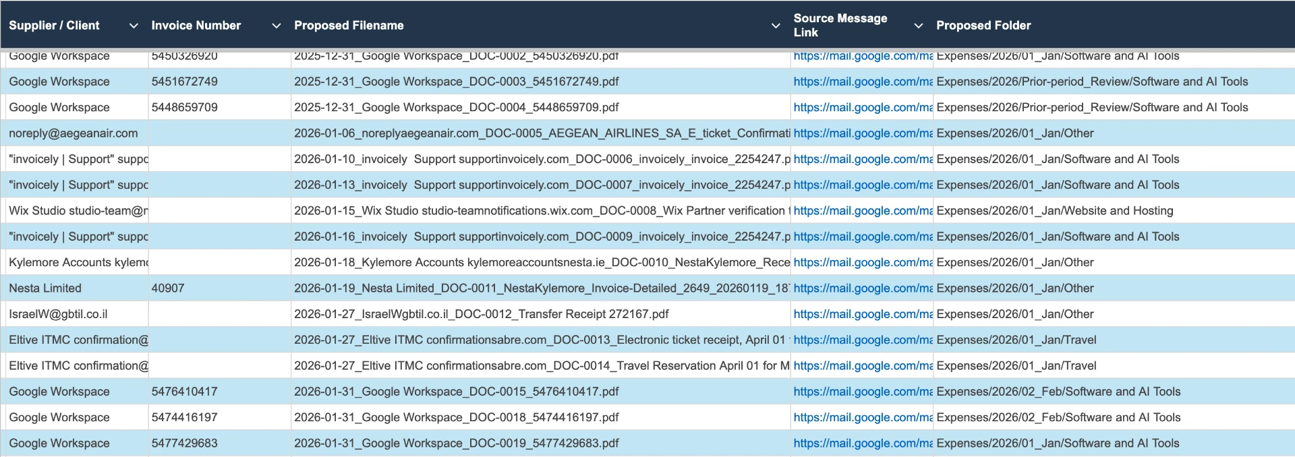Select filename cell containing DOC-0004_5448659709.pdf

541,107
